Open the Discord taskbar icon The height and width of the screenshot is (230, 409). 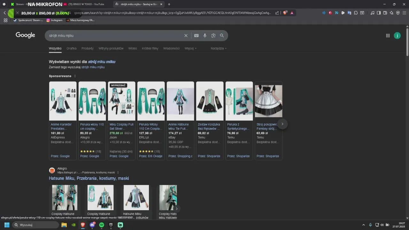click(x=92, y=225)
